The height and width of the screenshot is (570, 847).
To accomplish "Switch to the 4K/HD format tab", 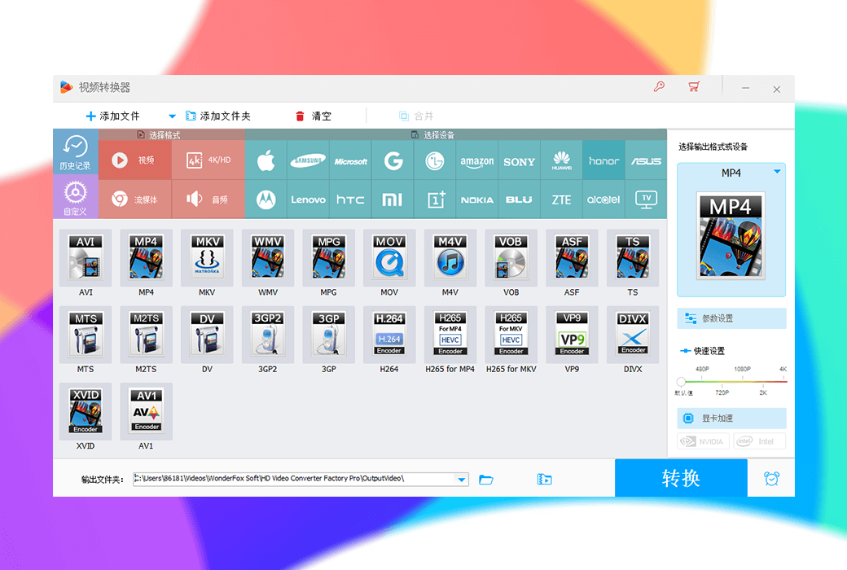I will [207, 160].
